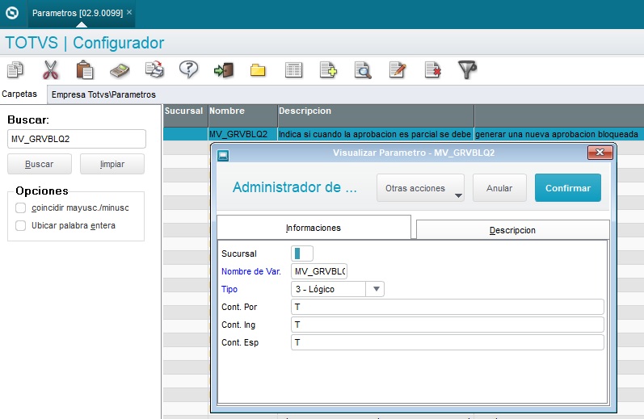Toggle coincidir mayusc./minusc checkbox
This screenshot has height=419, width=644.
point(20,207)
